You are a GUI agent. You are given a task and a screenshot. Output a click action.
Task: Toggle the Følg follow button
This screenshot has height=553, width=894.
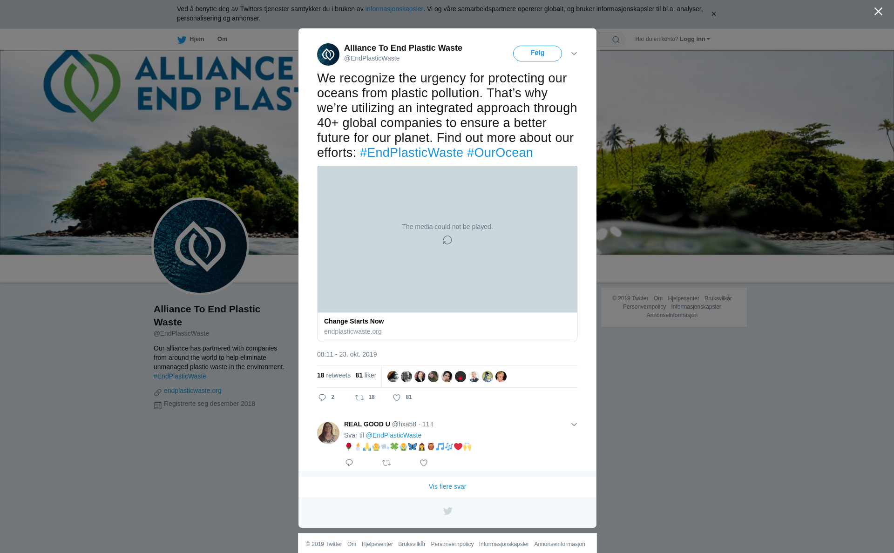point(537,54)
